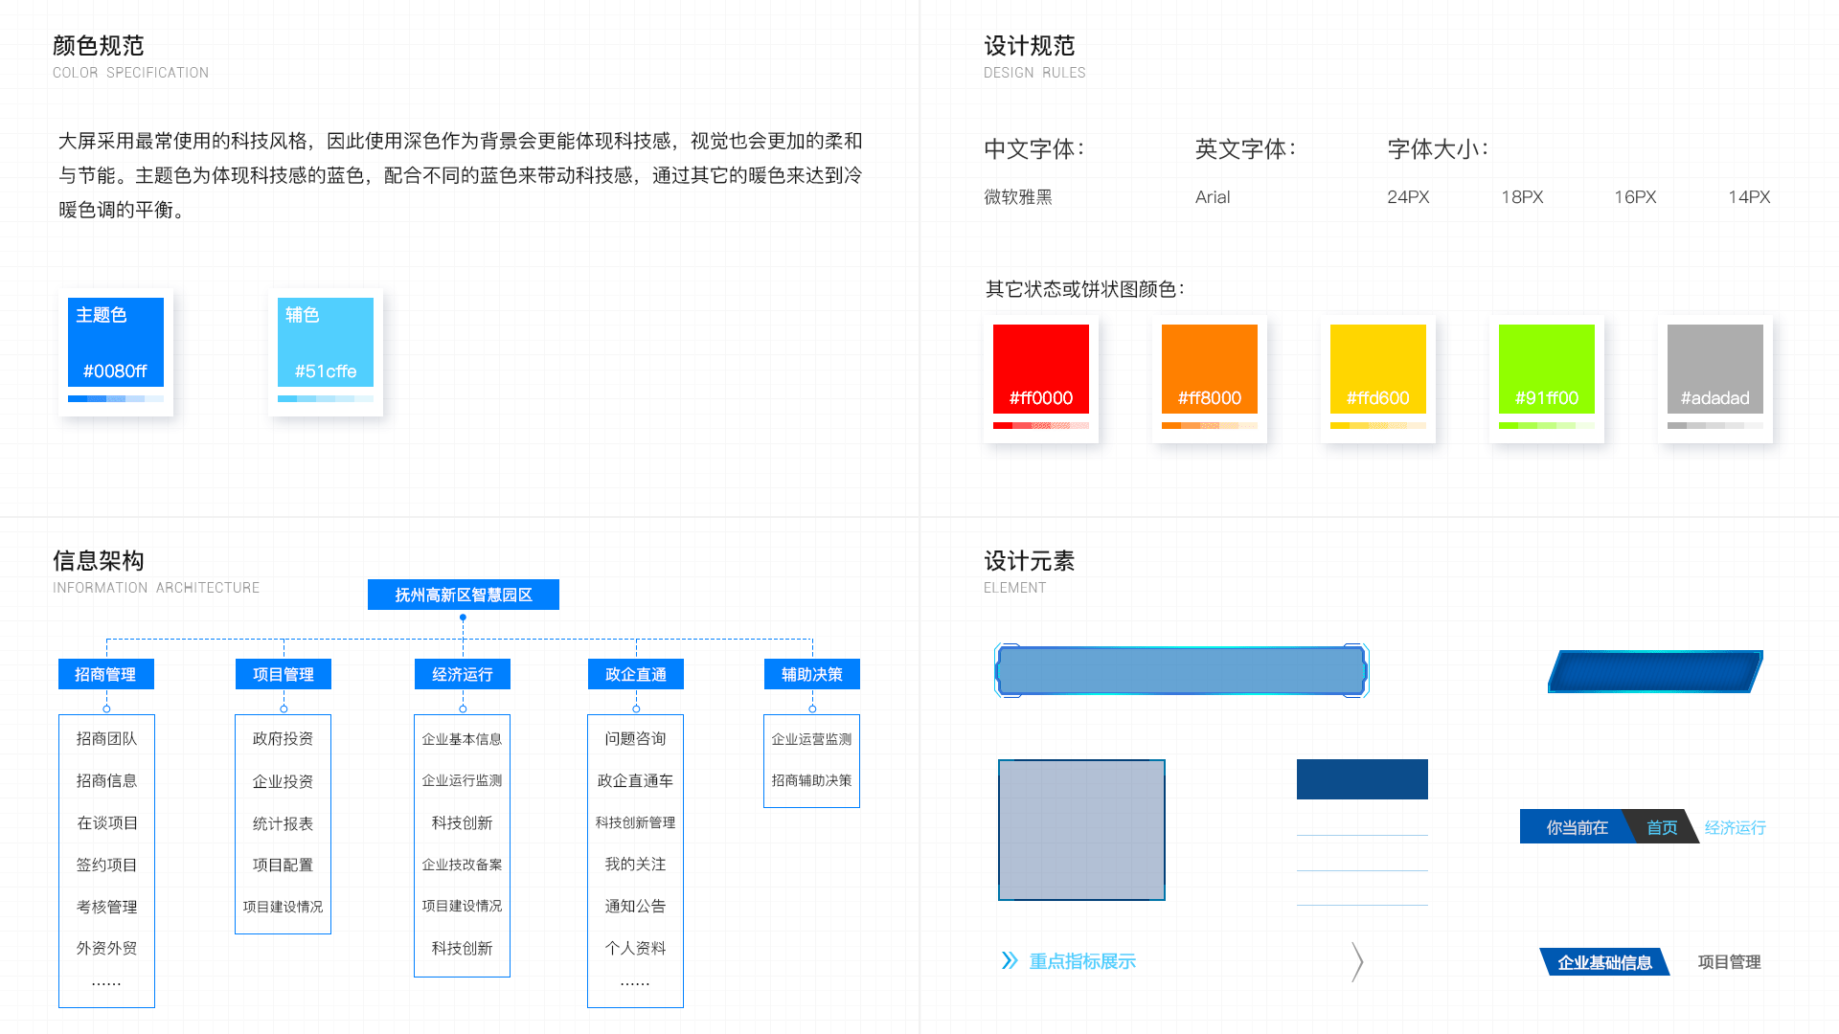Viewport: 1839px width, 1034px height.
Task: Select 问题咨询 item
Action: pos(635,738)
